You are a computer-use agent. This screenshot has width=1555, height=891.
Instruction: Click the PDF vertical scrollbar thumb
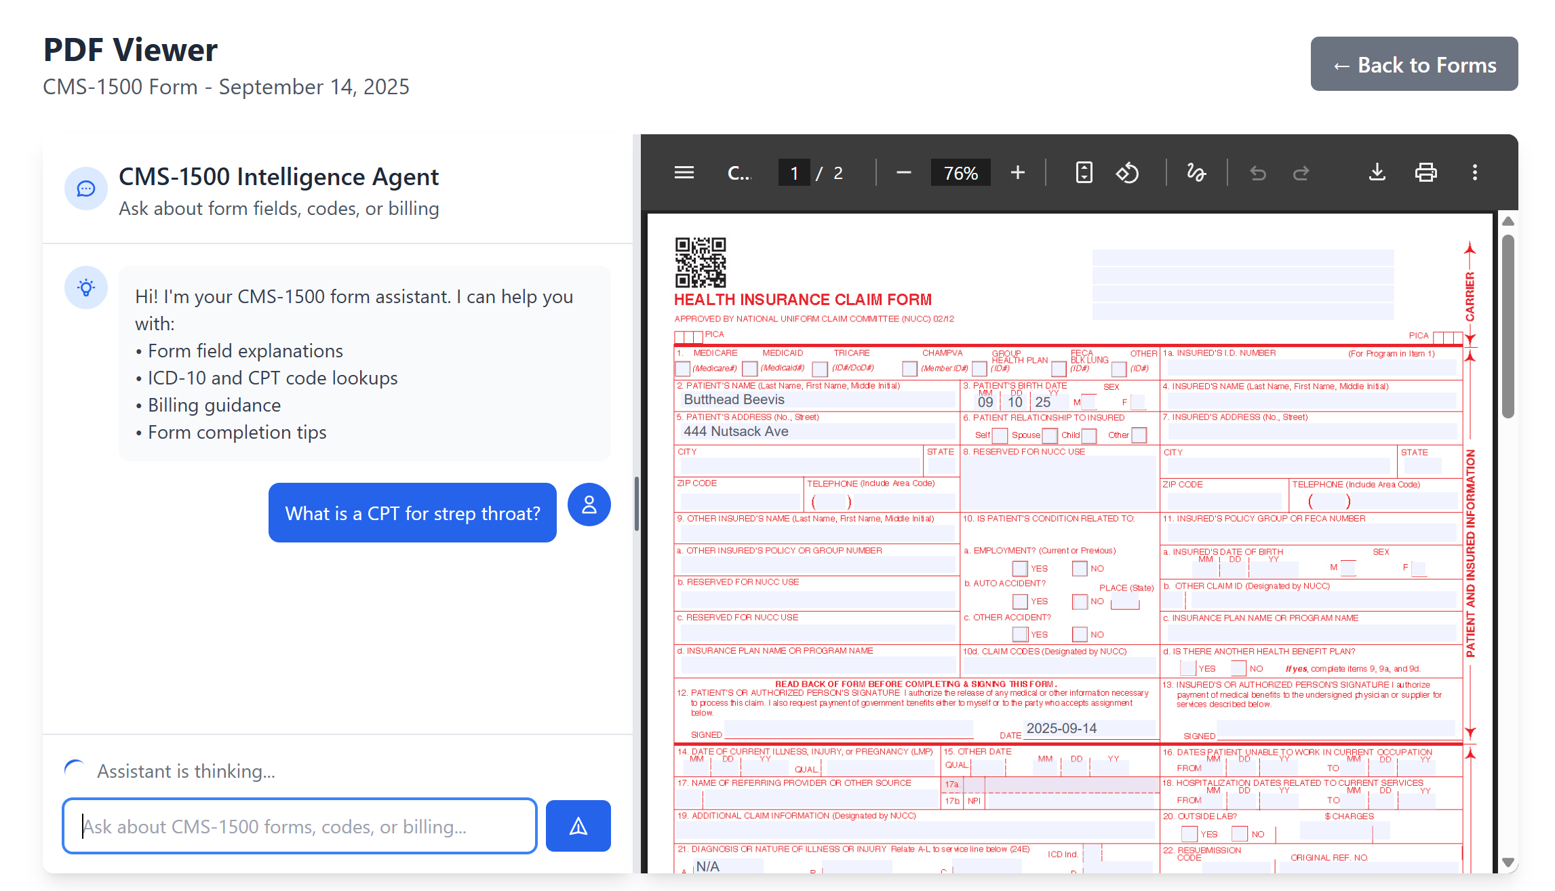1508,325
